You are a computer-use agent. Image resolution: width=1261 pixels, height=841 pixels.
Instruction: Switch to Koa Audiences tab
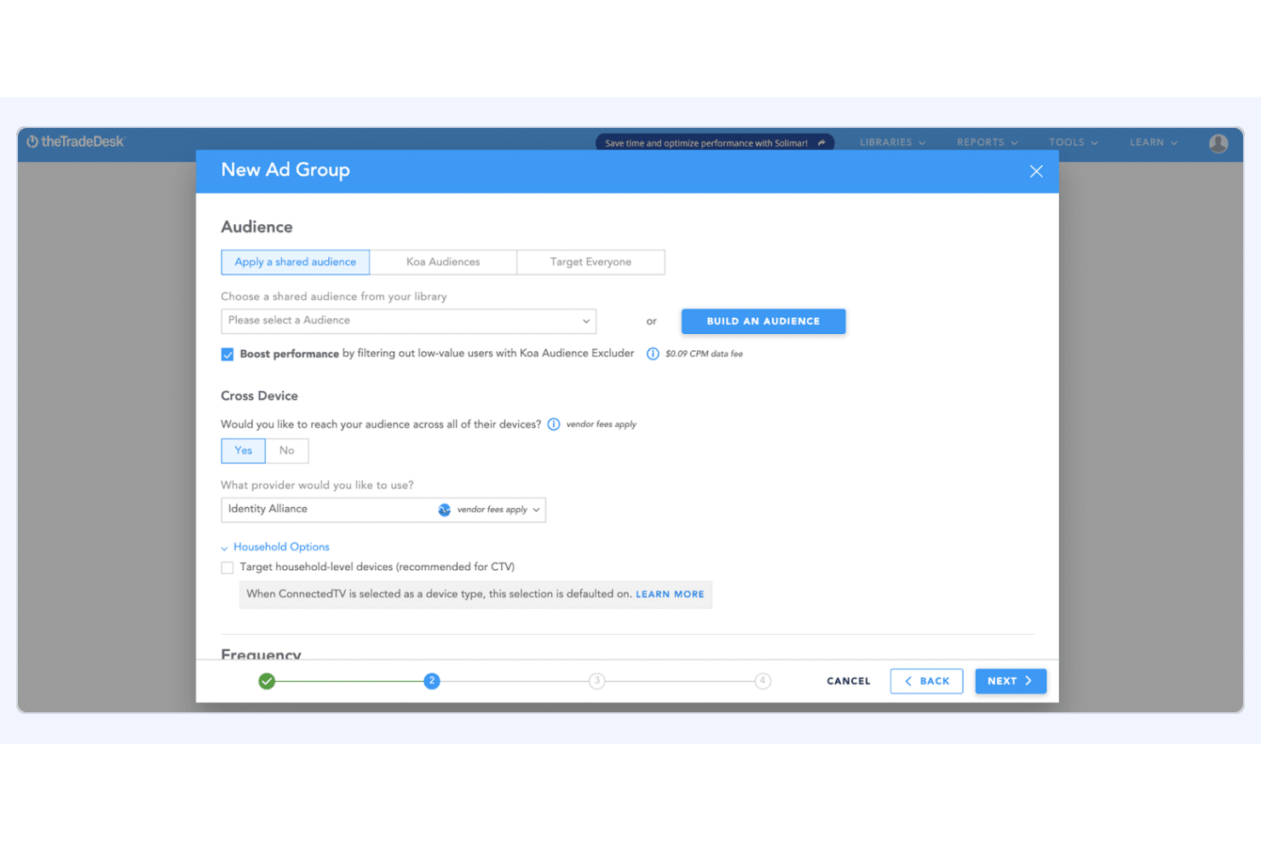pyautogui.click(x=443, y=262)
